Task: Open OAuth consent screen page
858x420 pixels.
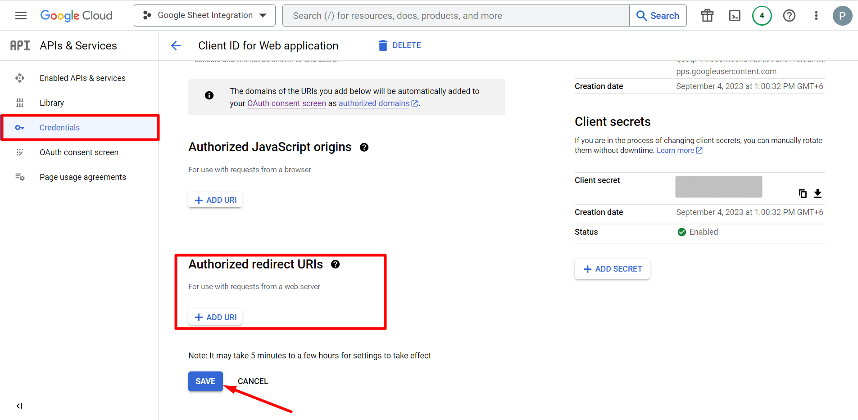Action: coord(79,152)
